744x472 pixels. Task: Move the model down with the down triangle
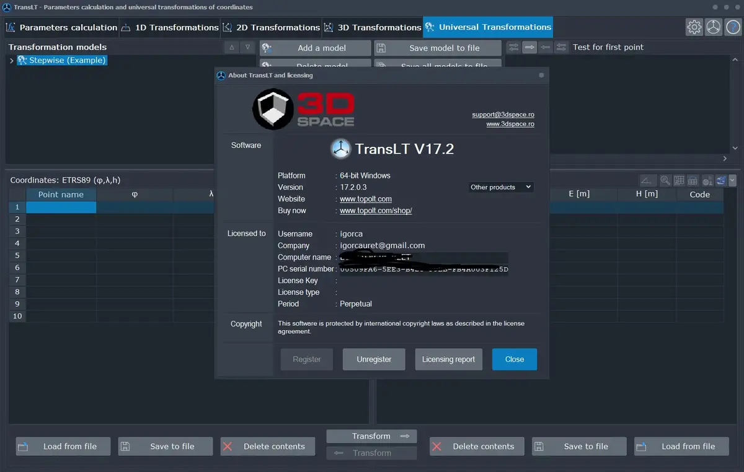(x=247, y=47)
